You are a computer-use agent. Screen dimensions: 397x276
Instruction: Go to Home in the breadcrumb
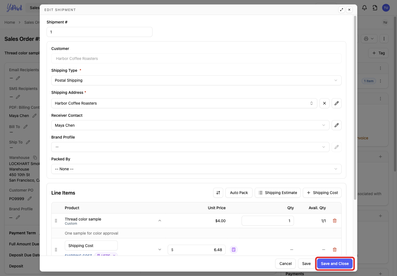pos(10,22)
